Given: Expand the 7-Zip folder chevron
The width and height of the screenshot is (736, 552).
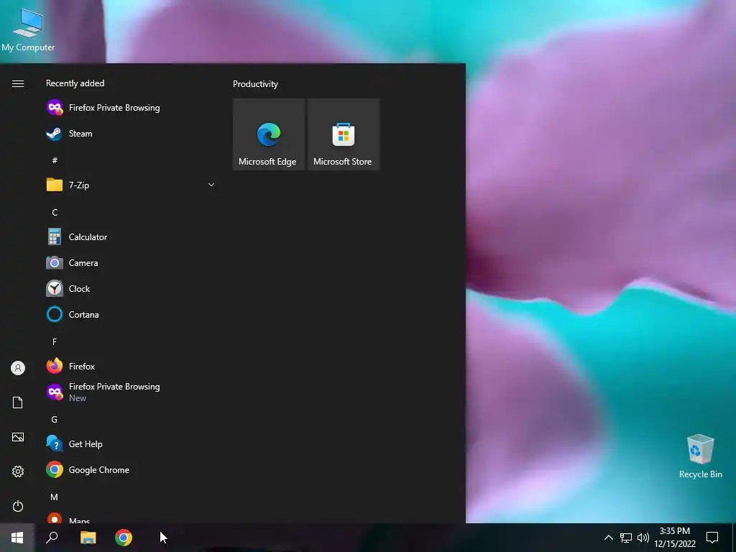Looking at the screenshot, I should point(211,185).
